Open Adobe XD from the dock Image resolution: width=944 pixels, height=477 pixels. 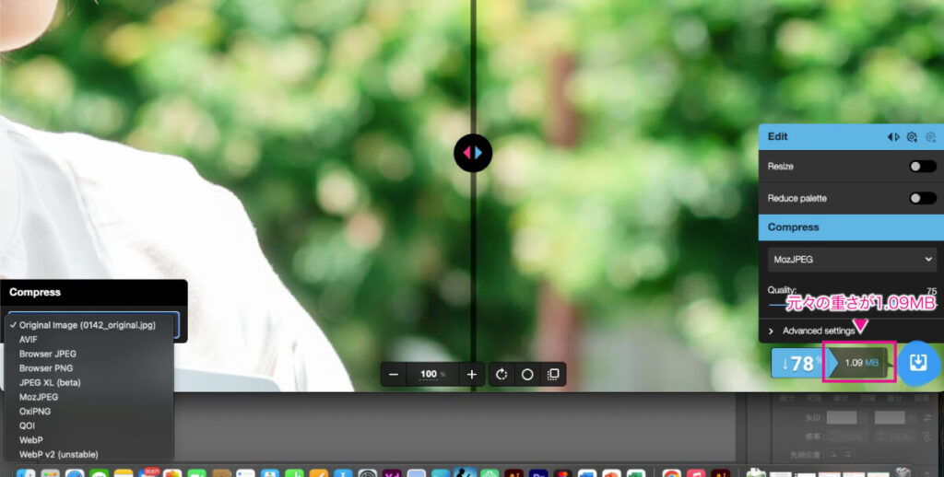pos(392,474)
